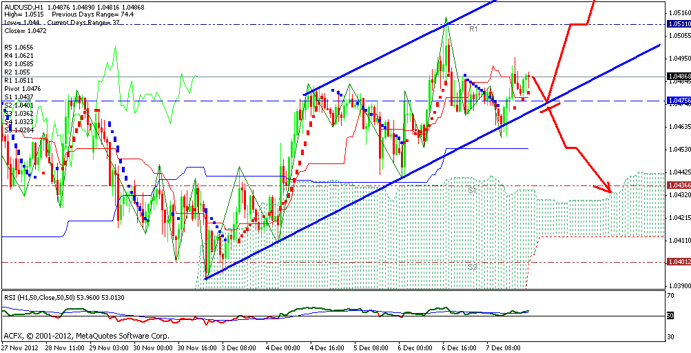The height and width of the screenshot is (353, 691).
Task: Click the red 1.04012 price tag
Action: coord(677,262)
